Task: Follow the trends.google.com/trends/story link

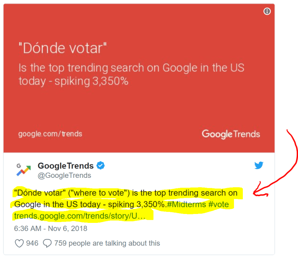Action: 79,216
